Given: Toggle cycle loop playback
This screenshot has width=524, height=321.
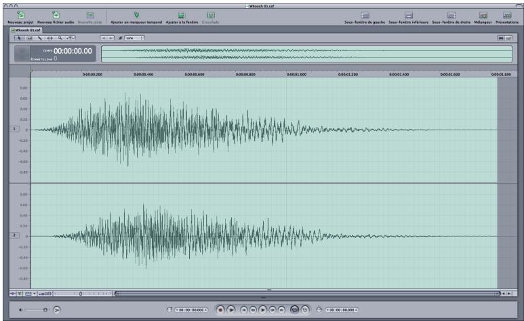Looking at the screenshot, I should [294, 310].
